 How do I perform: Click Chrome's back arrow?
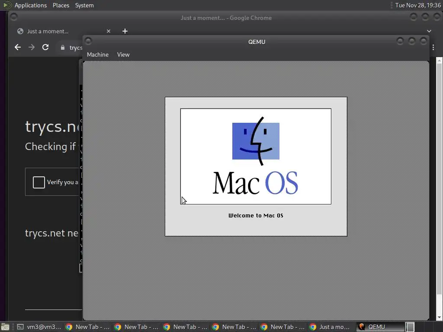pos(18,47)
